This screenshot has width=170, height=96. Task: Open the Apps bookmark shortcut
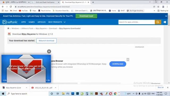coord(5,11)
